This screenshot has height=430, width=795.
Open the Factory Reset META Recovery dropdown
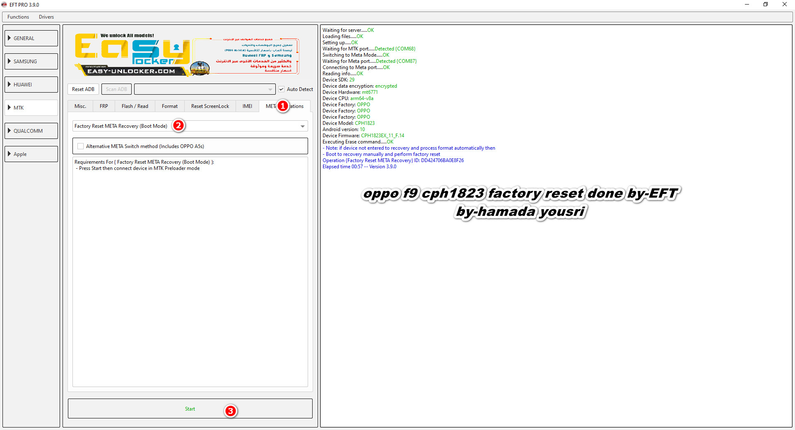(190, 126)
